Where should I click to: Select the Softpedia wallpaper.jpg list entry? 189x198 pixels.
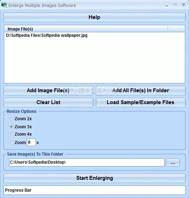tap(47, 35)
